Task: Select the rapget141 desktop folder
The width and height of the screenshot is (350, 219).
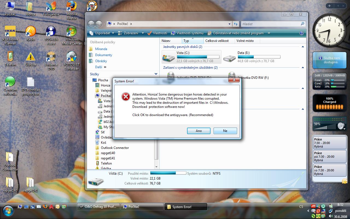Action: pos(30,185)
